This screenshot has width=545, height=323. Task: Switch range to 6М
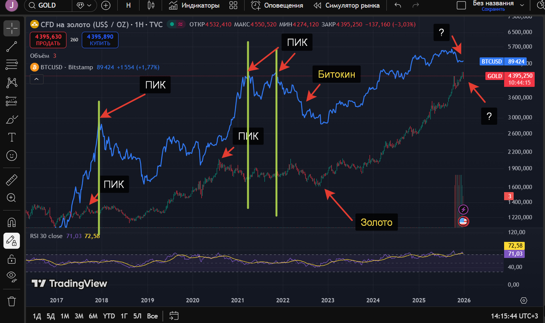93,316
